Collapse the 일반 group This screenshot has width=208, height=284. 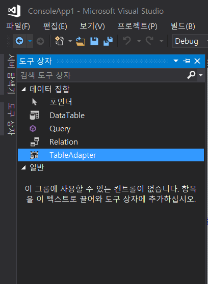tap(23, 168)
